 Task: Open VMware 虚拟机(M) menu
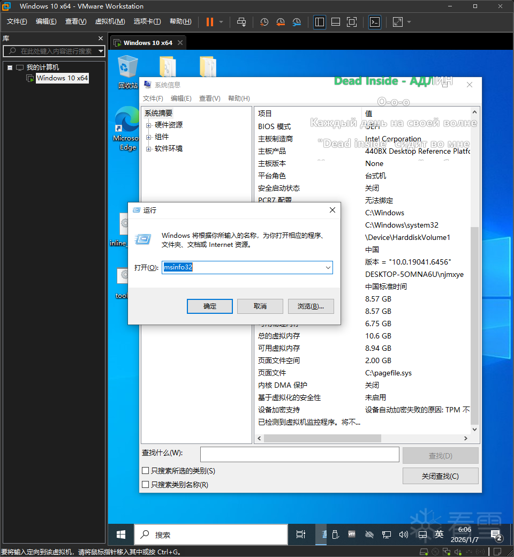pyautogui.click(x=110, y=21)
